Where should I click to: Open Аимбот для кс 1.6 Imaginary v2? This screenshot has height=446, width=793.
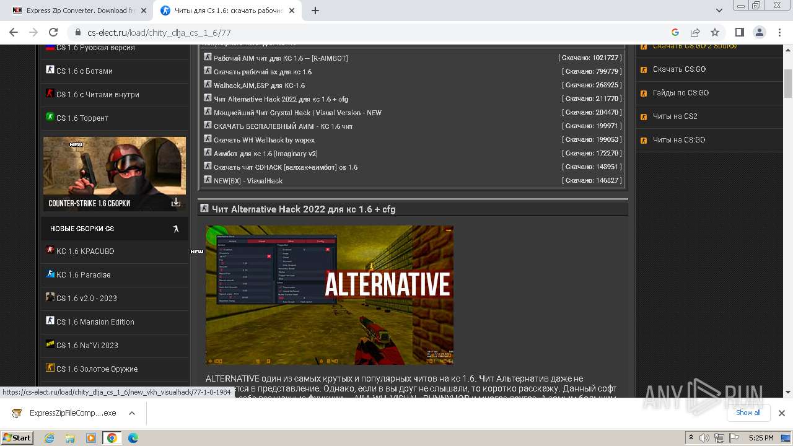(265, 154)
